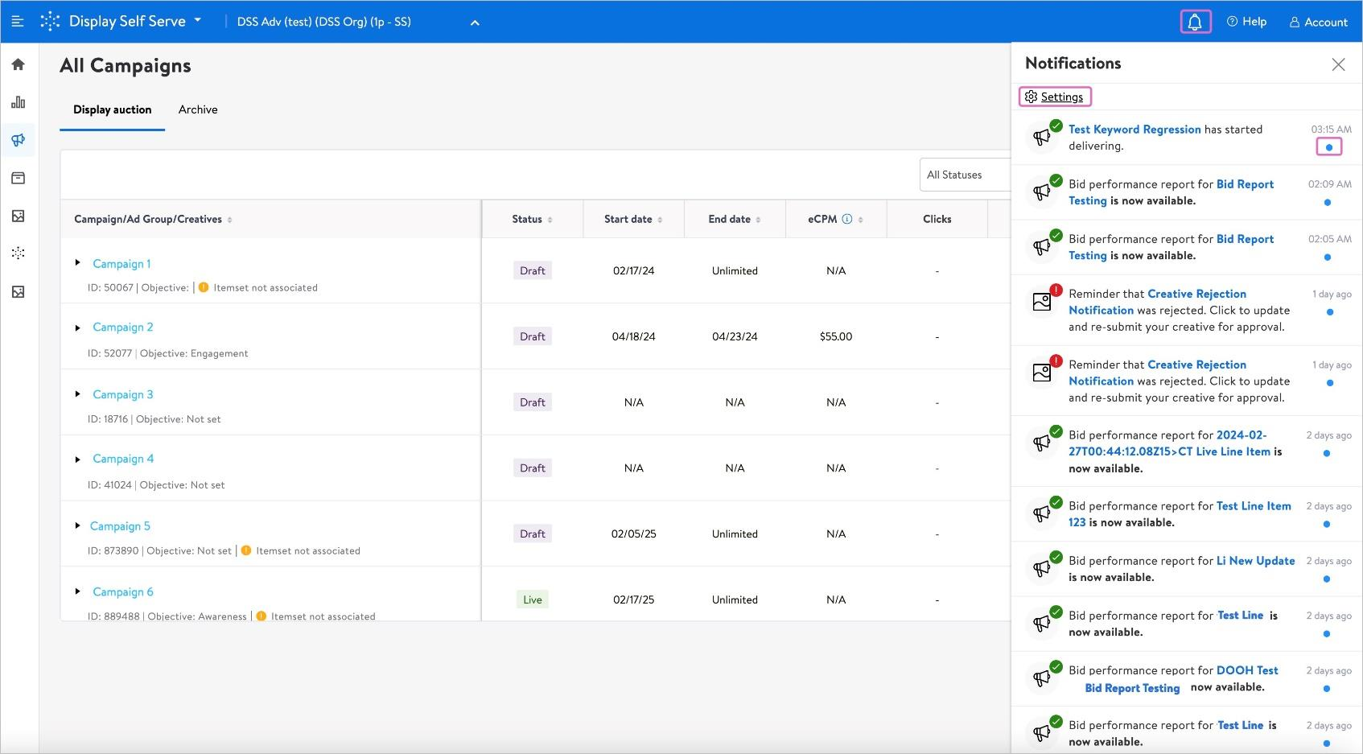Toggle unread dot on first Creative Rejection reminder

coord(1329,312)
